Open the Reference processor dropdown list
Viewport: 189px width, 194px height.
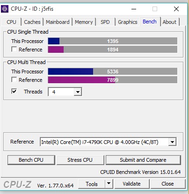click(172, 142)
